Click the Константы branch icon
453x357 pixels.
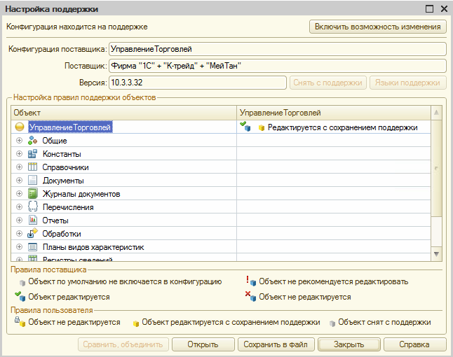32,154
